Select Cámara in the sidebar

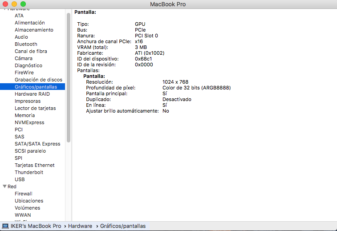[24, 58]
